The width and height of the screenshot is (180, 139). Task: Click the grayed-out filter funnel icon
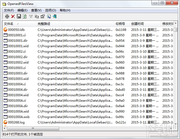click(x=31, y=16)
